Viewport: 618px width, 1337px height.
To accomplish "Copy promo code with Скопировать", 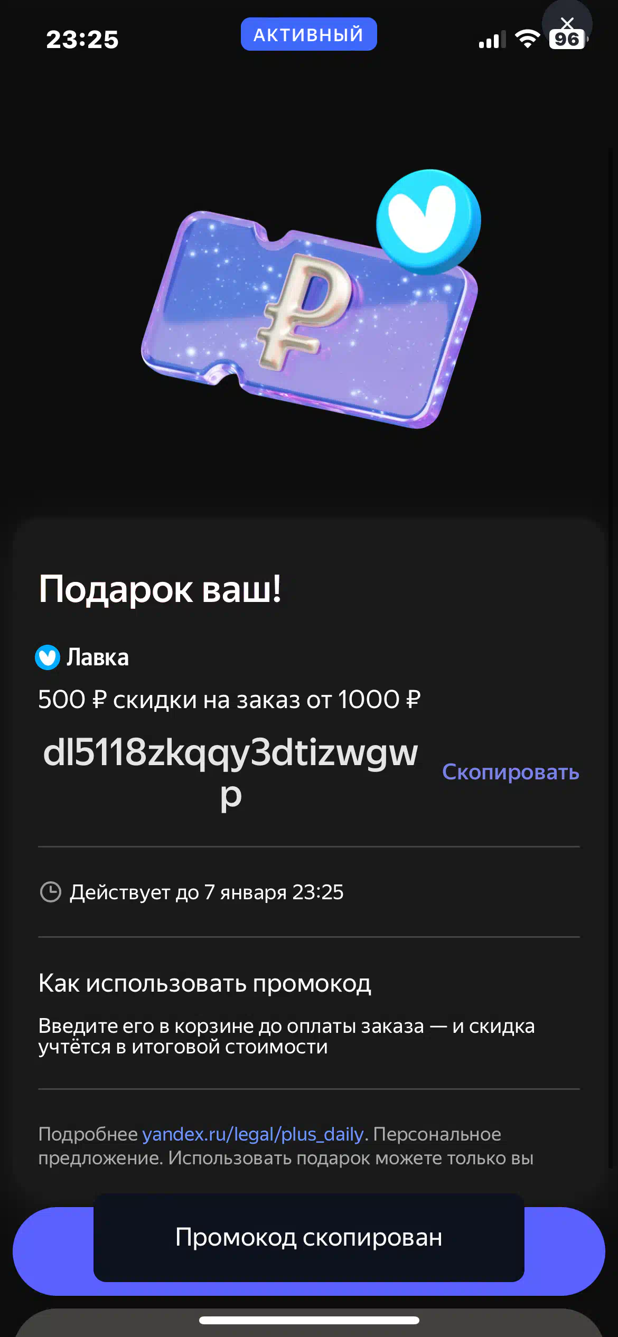I will 511,772.
